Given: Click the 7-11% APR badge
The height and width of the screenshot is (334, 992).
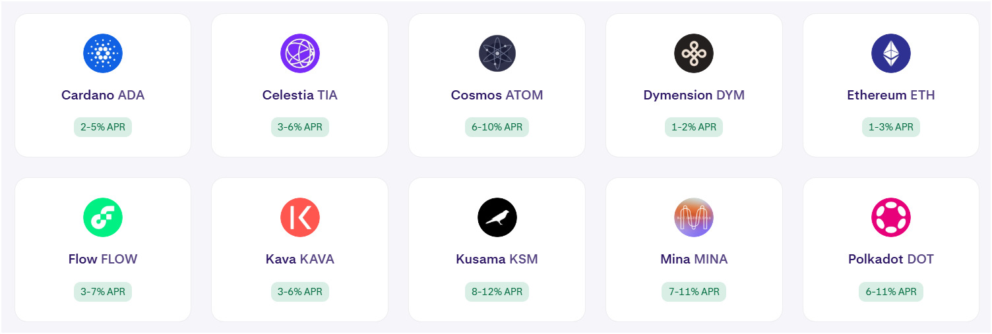Looking at the screenshot, I should coord(694,291).
